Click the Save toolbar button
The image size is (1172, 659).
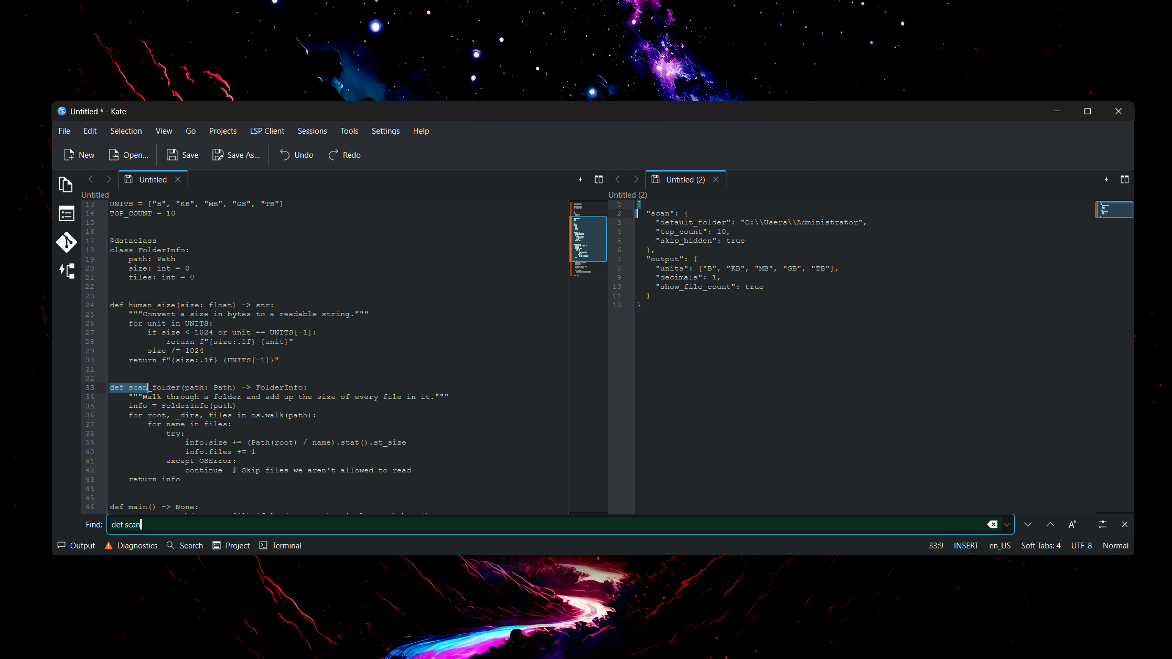point(182,155)
